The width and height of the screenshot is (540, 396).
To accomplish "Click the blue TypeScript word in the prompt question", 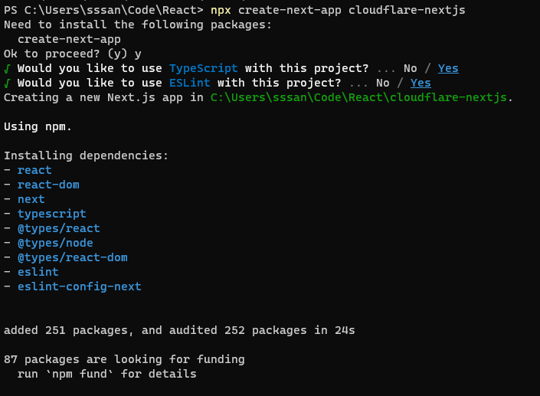I will tap(203, 68).
